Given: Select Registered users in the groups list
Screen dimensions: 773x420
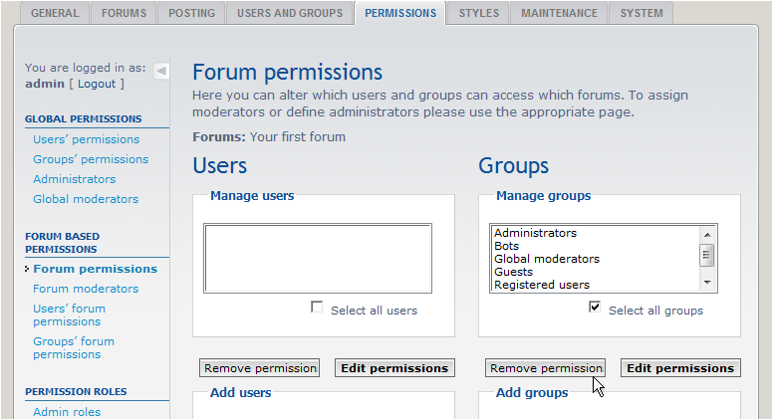Looking at the screenshot, I should (x=542, y=285).
